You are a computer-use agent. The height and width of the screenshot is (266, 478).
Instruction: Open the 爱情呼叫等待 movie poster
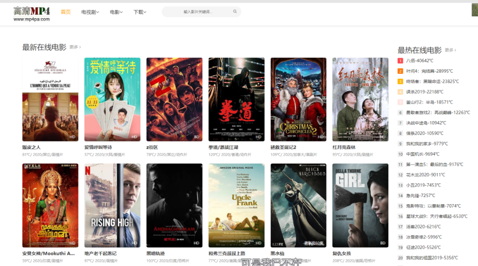[112, 99]
